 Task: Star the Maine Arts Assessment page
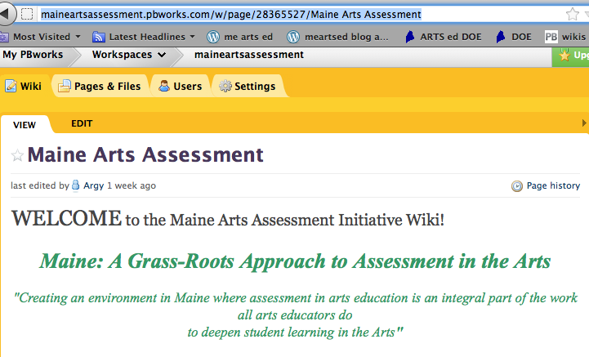click(x=17, y=156)
